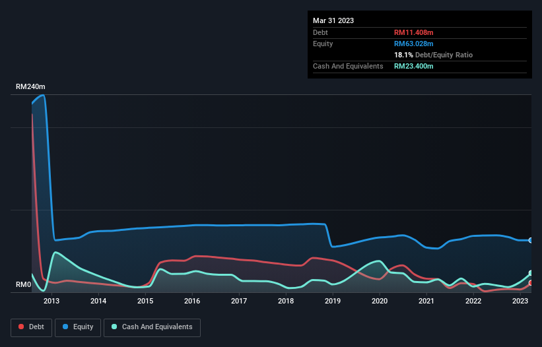
Task: Click the Mar 31 2023 tooltip date
Action: (333, 20)
